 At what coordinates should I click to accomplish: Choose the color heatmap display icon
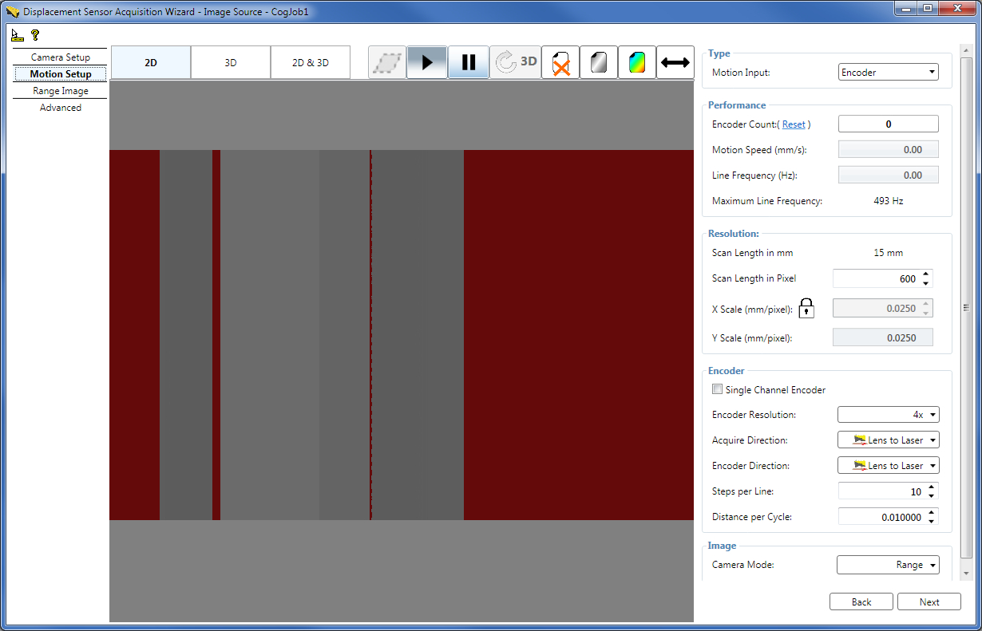point(636,61)
